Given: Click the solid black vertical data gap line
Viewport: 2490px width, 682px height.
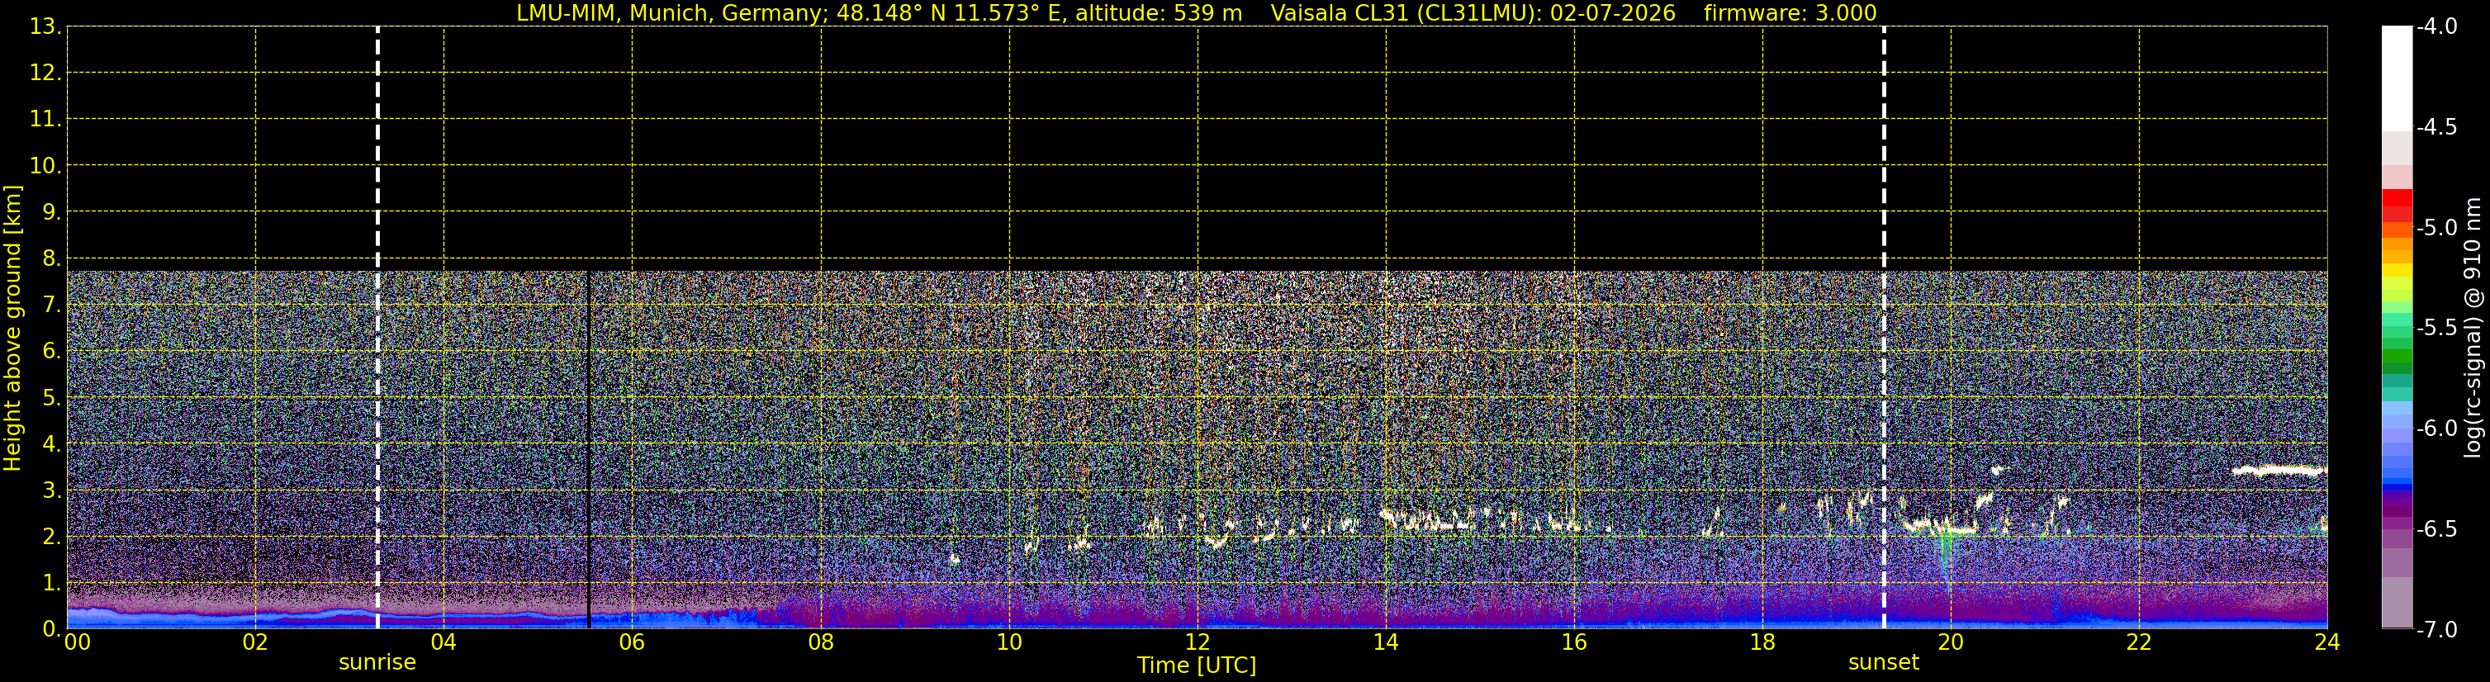Looking at the screenshot, I should (x=589, y=449).
